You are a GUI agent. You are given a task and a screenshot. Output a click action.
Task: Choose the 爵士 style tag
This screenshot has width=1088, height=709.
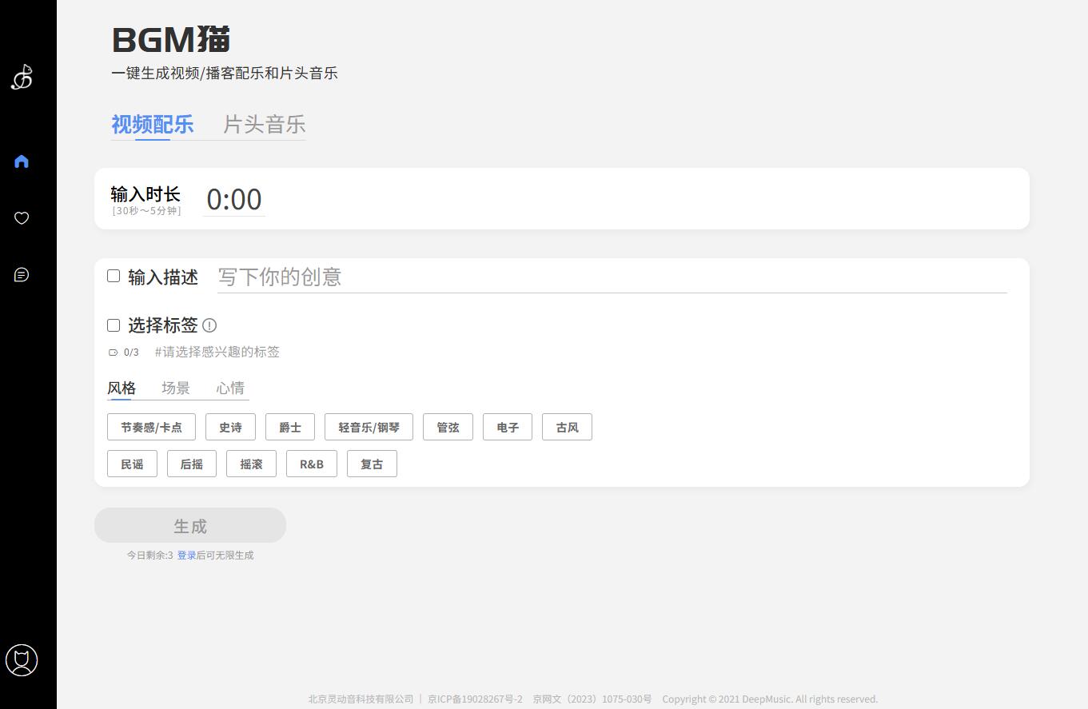pyautogui.click(x=290, y=427)
